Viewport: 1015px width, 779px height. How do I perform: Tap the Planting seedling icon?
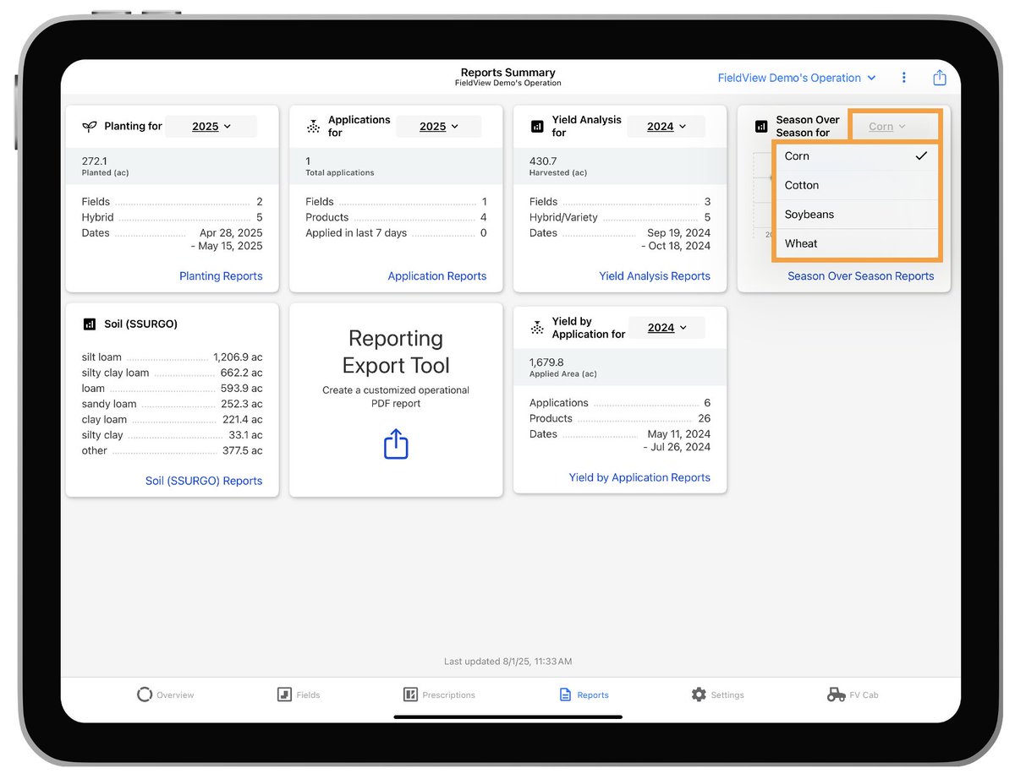89,127
